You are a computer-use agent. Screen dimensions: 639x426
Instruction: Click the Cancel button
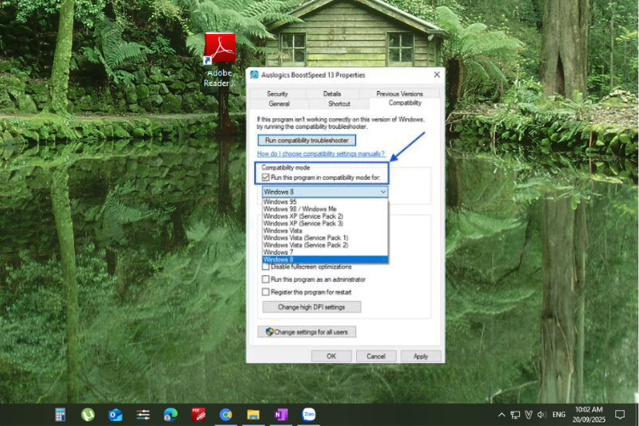coord(376,356)
